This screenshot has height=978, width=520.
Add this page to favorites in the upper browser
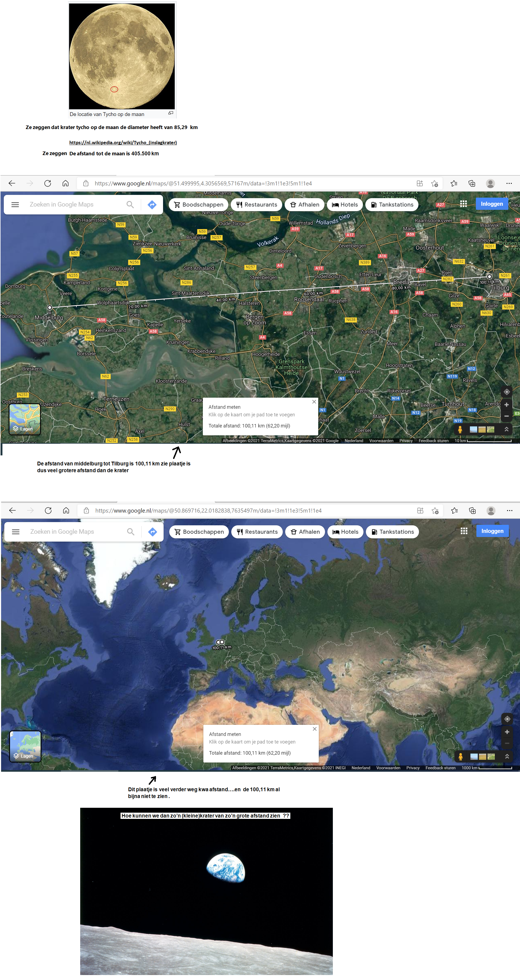435,184
